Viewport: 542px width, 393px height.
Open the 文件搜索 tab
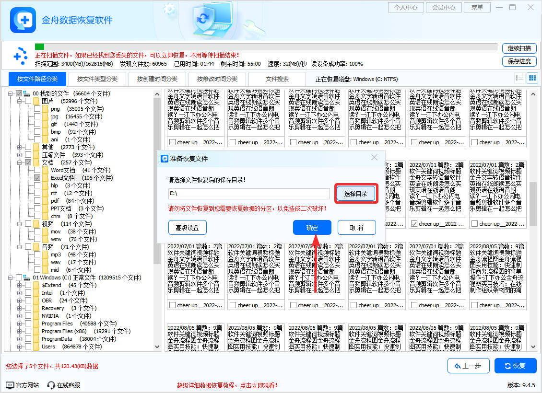point(277,79)
